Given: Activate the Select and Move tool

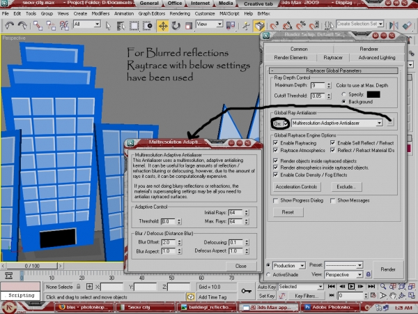Looking at the screenshot, I should [x=162, y=26].
